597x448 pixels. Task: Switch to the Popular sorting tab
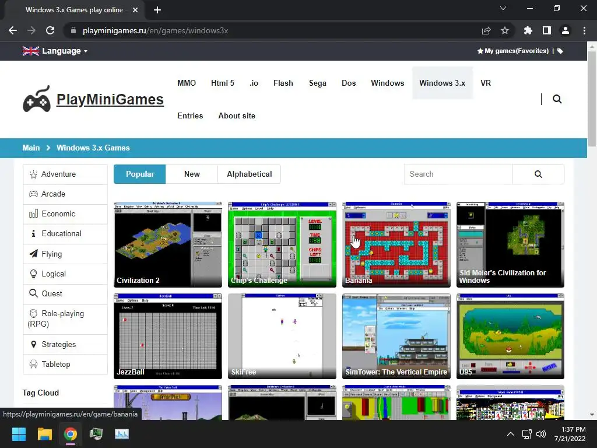pos(140,174)
